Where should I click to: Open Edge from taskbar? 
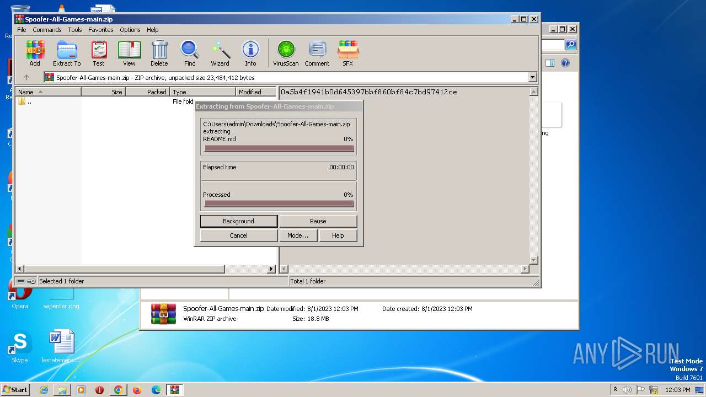(x=156, y=390)
